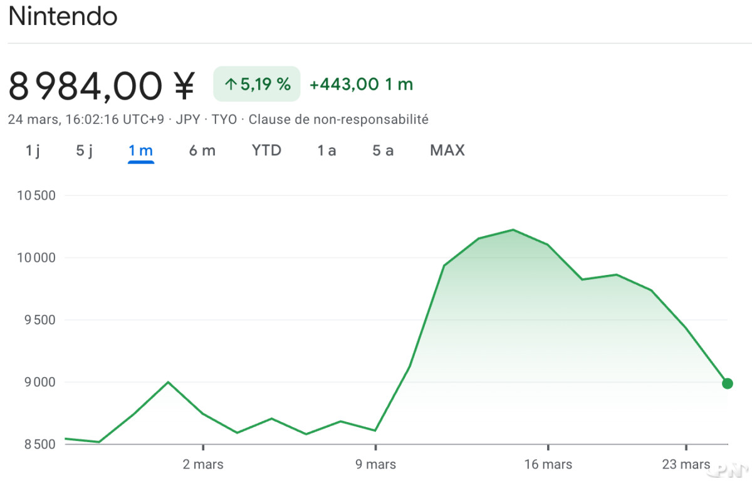This screenshot has height=481, width=752.
Task: Select the YTD range tab
Action: click(266, 150)
